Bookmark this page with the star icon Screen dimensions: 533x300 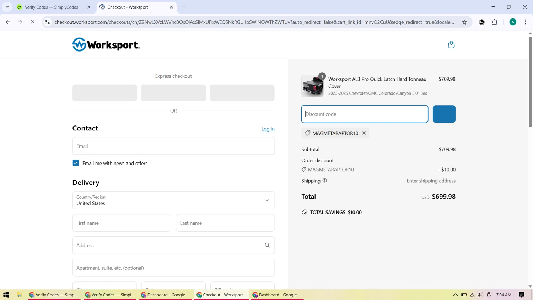[464, 22]
